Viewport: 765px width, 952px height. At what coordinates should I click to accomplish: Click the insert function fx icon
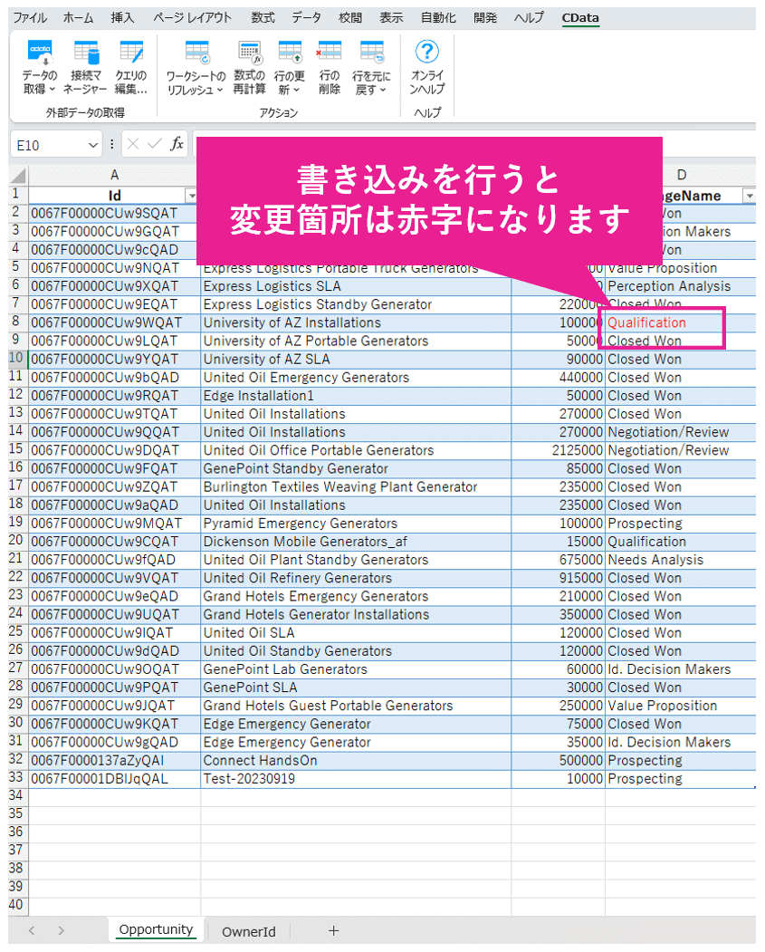177,144
